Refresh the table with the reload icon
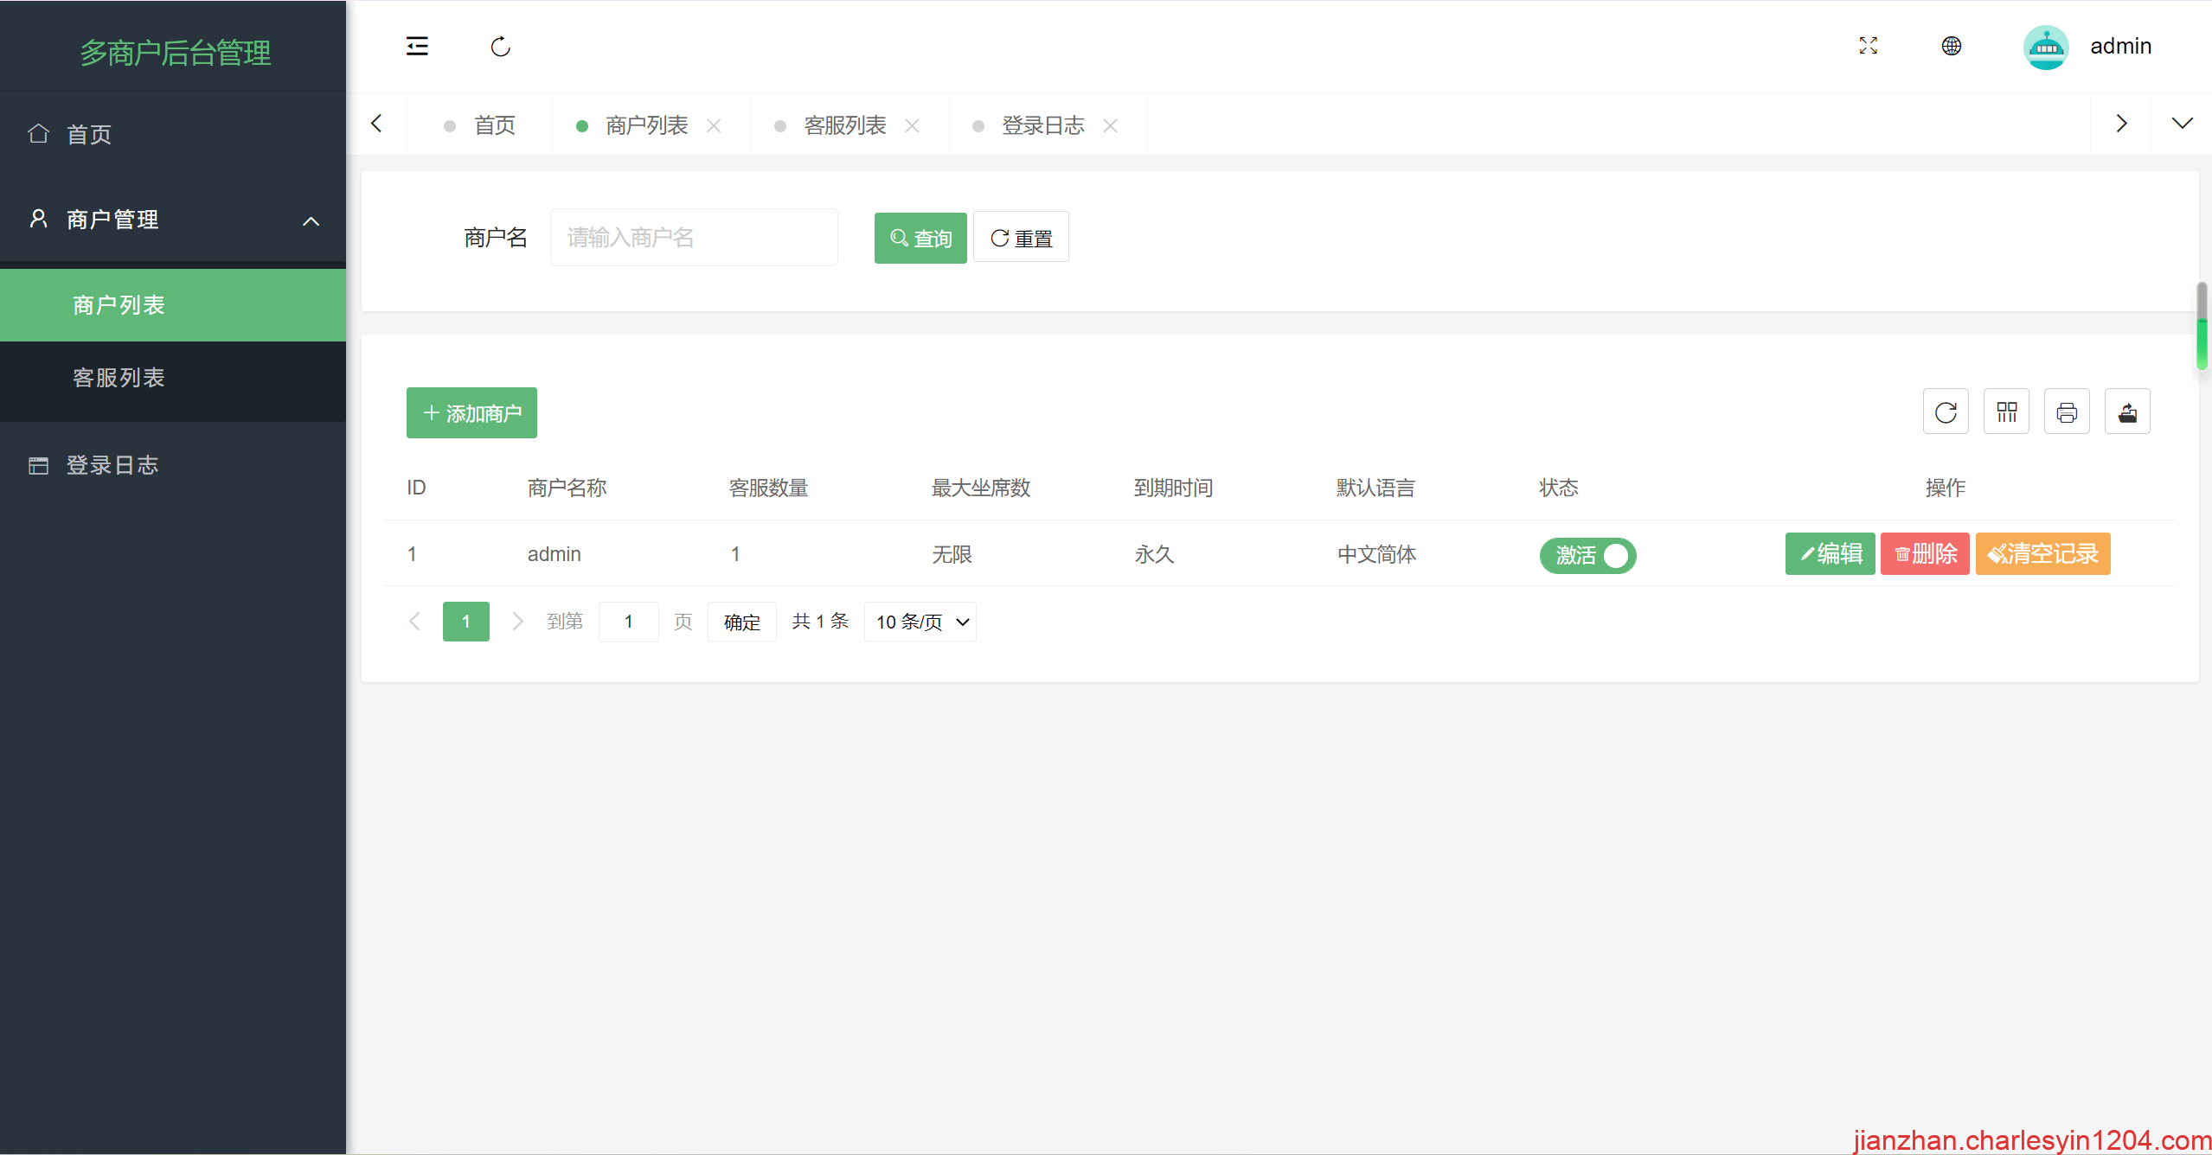Screen dimensions: 2212x1155 point(1946,412)
